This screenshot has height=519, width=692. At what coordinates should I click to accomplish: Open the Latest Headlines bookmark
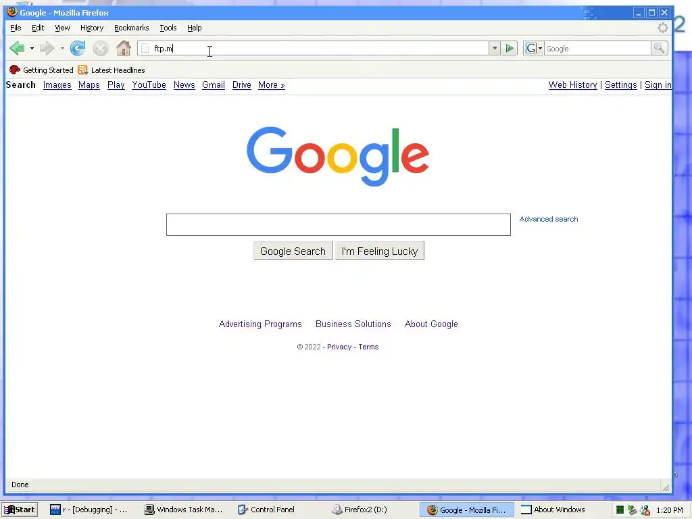pyautogui.click(x=112, y=70)
